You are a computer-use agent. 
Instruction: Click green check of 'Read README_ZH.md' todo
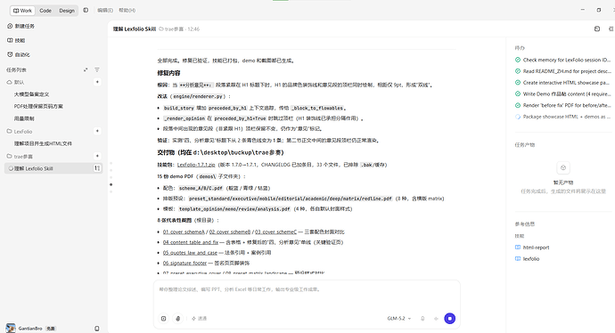(518, 71)
